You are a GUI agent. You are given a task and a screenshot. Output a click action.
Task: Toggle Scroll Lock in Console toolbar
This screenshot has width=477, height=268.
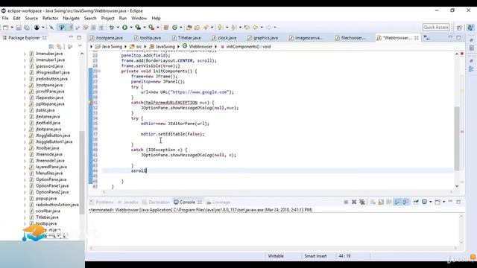tap(381, 202)
